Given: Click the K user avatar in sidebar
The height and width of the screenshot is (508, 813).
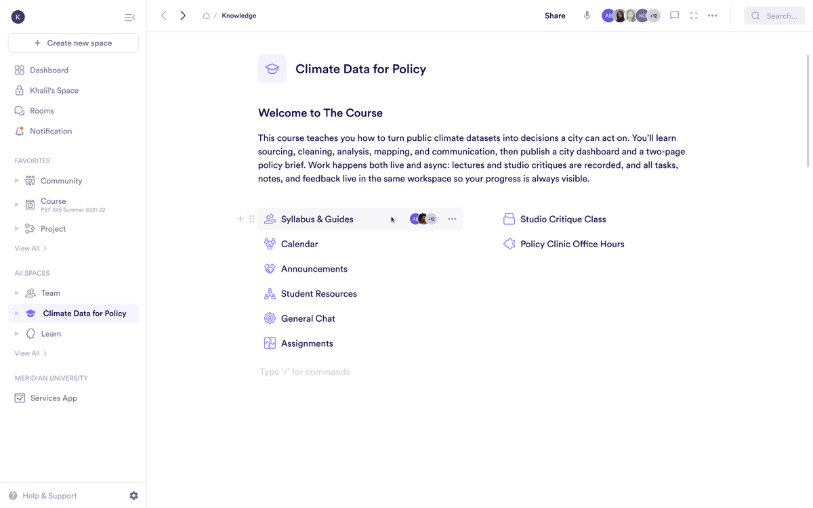Looking at the screenshot, I should point(18,17).
